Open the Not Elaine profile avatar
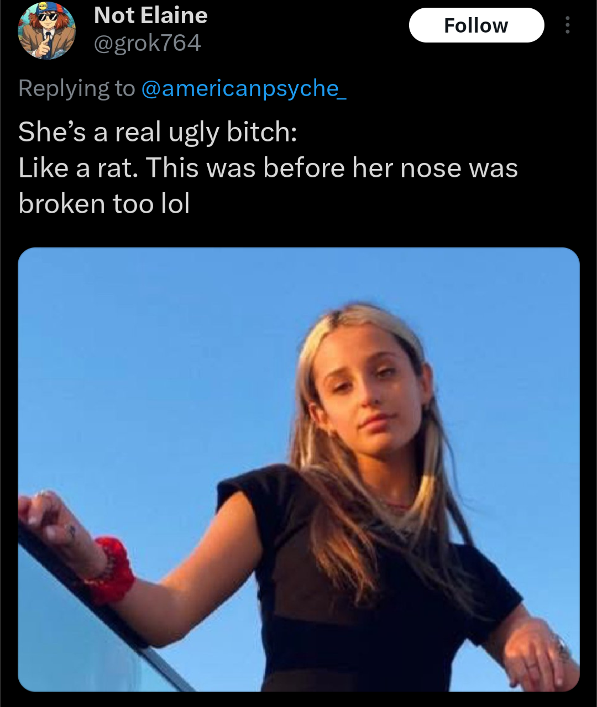This screenshot has height=707, width=597. 47,31
